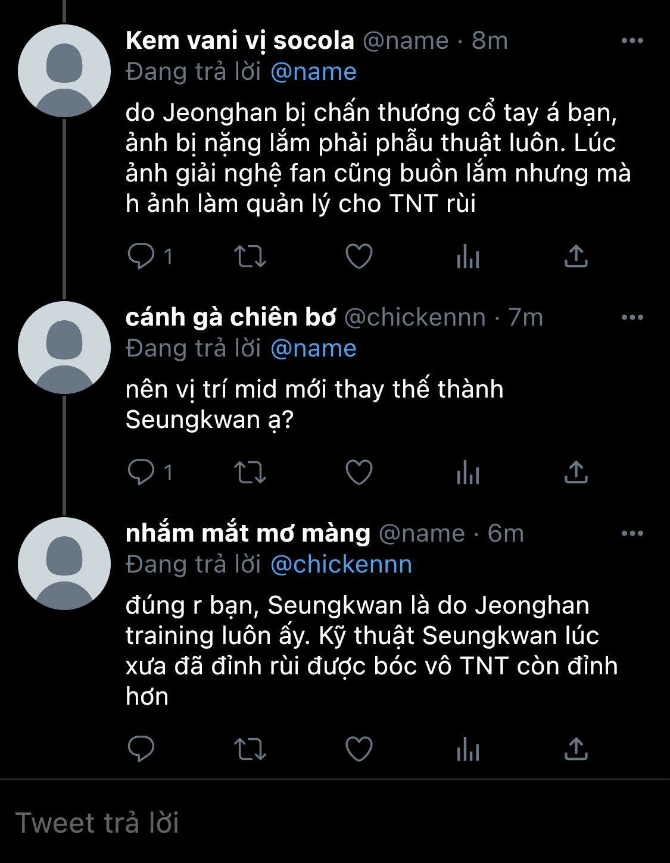Like nhắm mắt mơ màng's tweet
This screenshot has width=670, height=863.
tap(359, 749)
